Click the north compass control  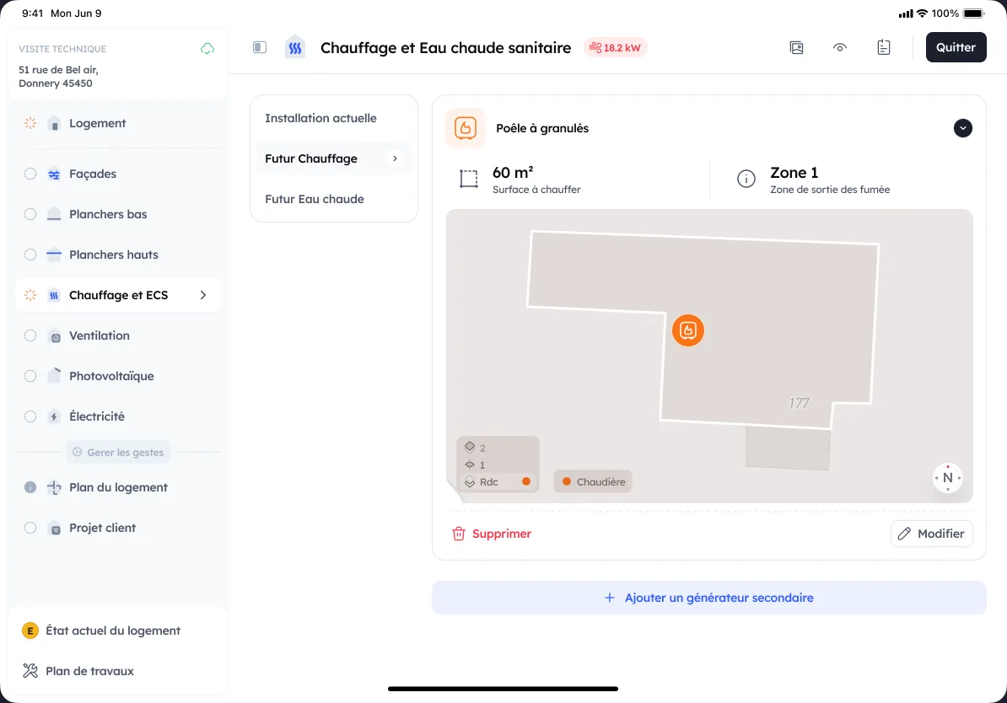pyautogui.click(x=948, y=478)
